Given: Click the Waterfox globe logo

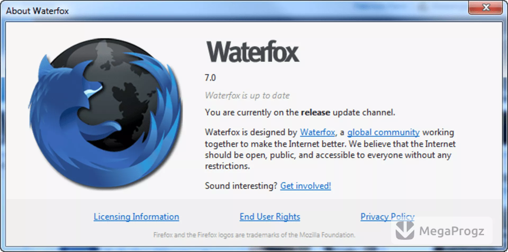Looking at the screenshot, I should point(105,113).
